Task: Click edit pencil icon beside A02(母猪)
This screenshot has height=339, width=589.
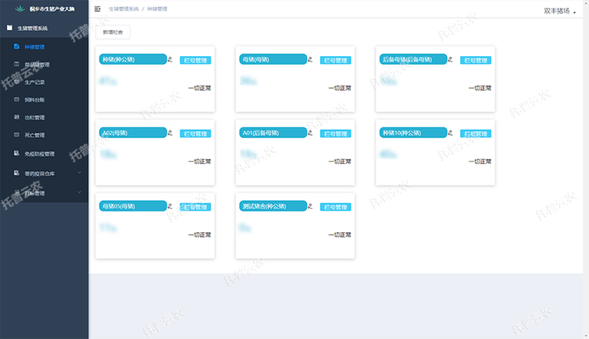Action: click(x=170, y=133)
